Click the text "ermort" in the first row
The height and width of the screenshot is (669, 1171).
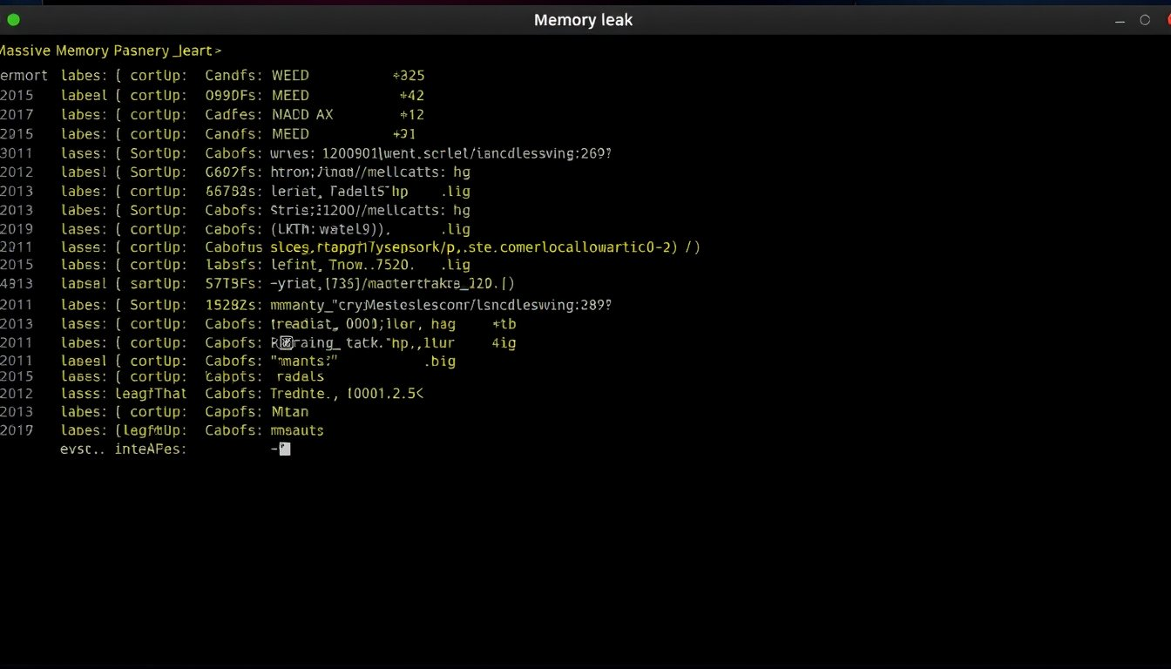click(x=24, y=76)
